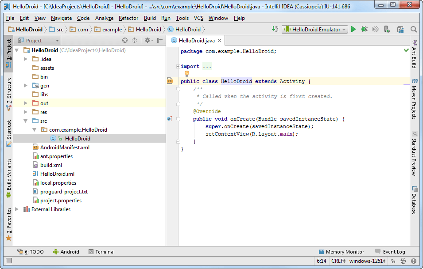This screenshot has width=423, height=269.
Task: Toggle Stardust tool window on left stripe
Action: pyautogui.click(x=8, y=133)
